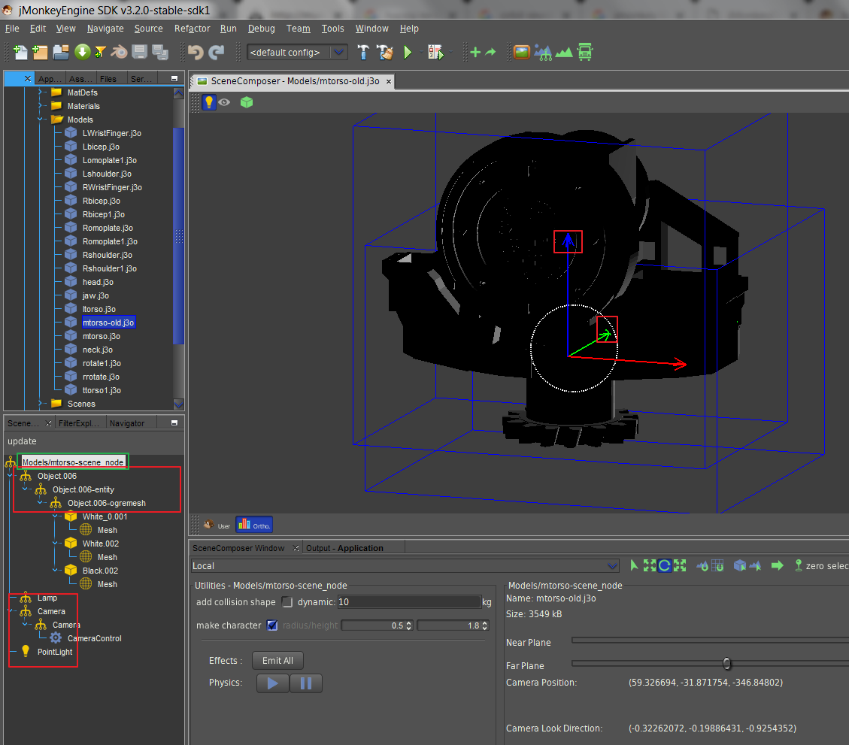Screen dimensions: 849x745
Task: Switch to User camera view
Action: point(217,525)
